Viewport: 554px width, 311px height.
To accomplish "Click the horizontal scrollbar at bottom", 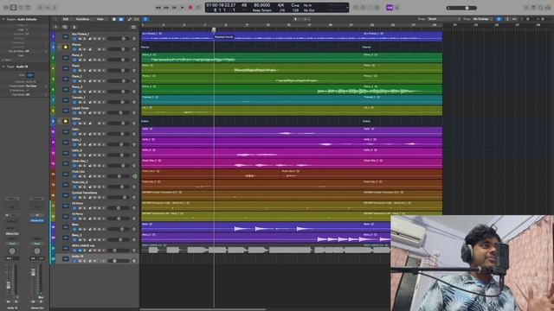I will tap(203, 309).
